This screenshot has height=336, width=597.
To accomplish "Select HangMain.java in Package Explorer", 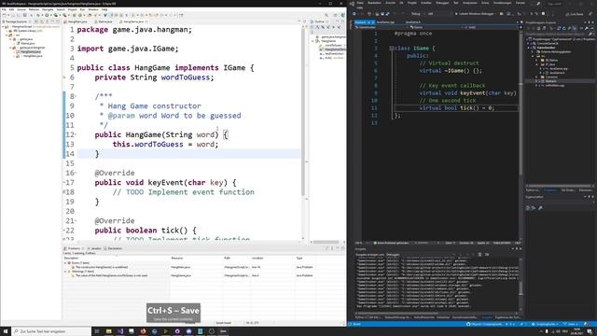I will (x=33, y=56).
